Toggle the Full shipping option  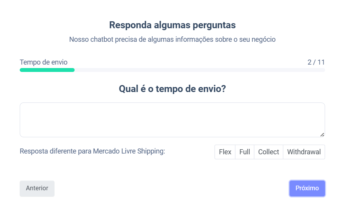[x=245, y=152]
